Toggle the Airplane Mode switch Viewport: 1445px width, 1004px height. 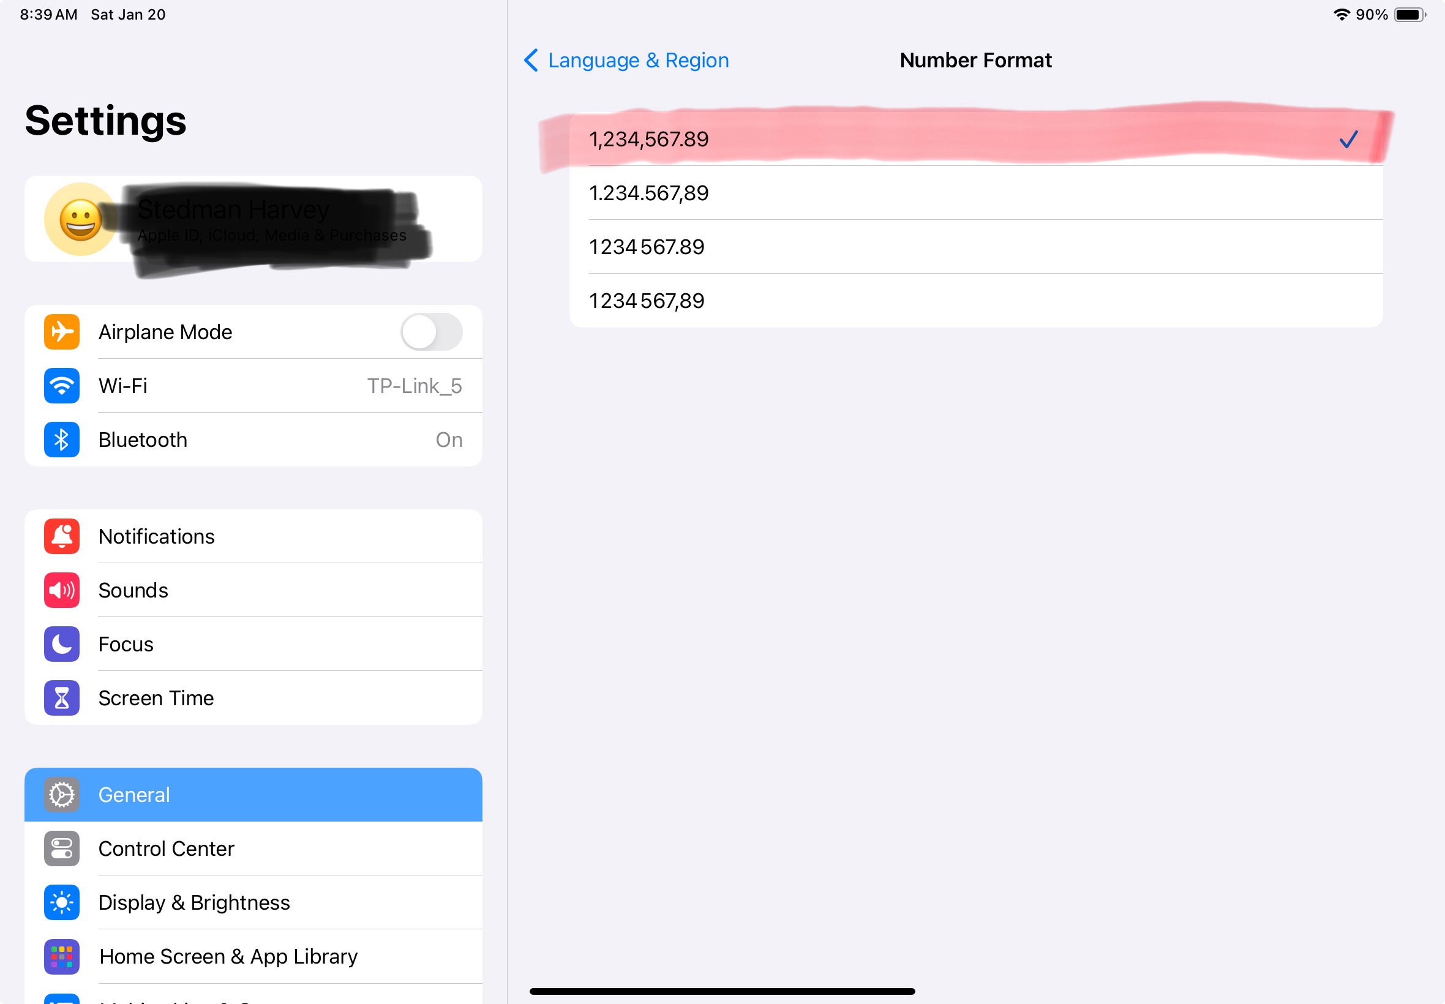(432, 332)
